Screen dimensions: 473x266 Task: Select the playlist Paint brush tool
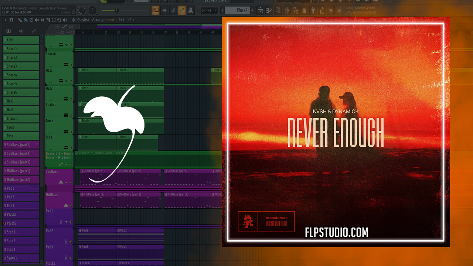point(25,20)
